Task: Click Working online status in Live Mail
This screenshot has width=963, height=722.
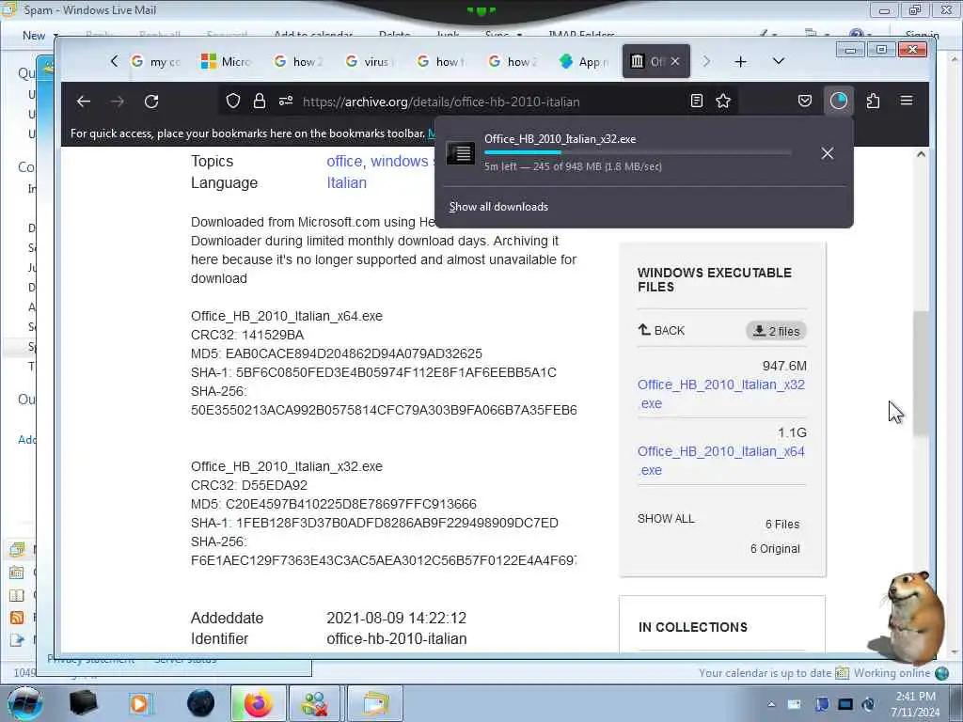Action: click(x=892, y=673)
